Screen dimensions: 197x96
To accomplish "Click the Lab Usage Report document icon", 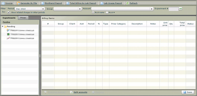I will pos(101,3).
